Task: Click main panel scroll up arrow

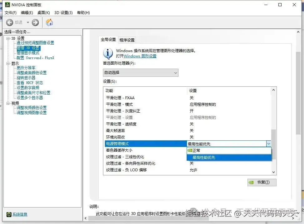Action: [x=298, y=32]
